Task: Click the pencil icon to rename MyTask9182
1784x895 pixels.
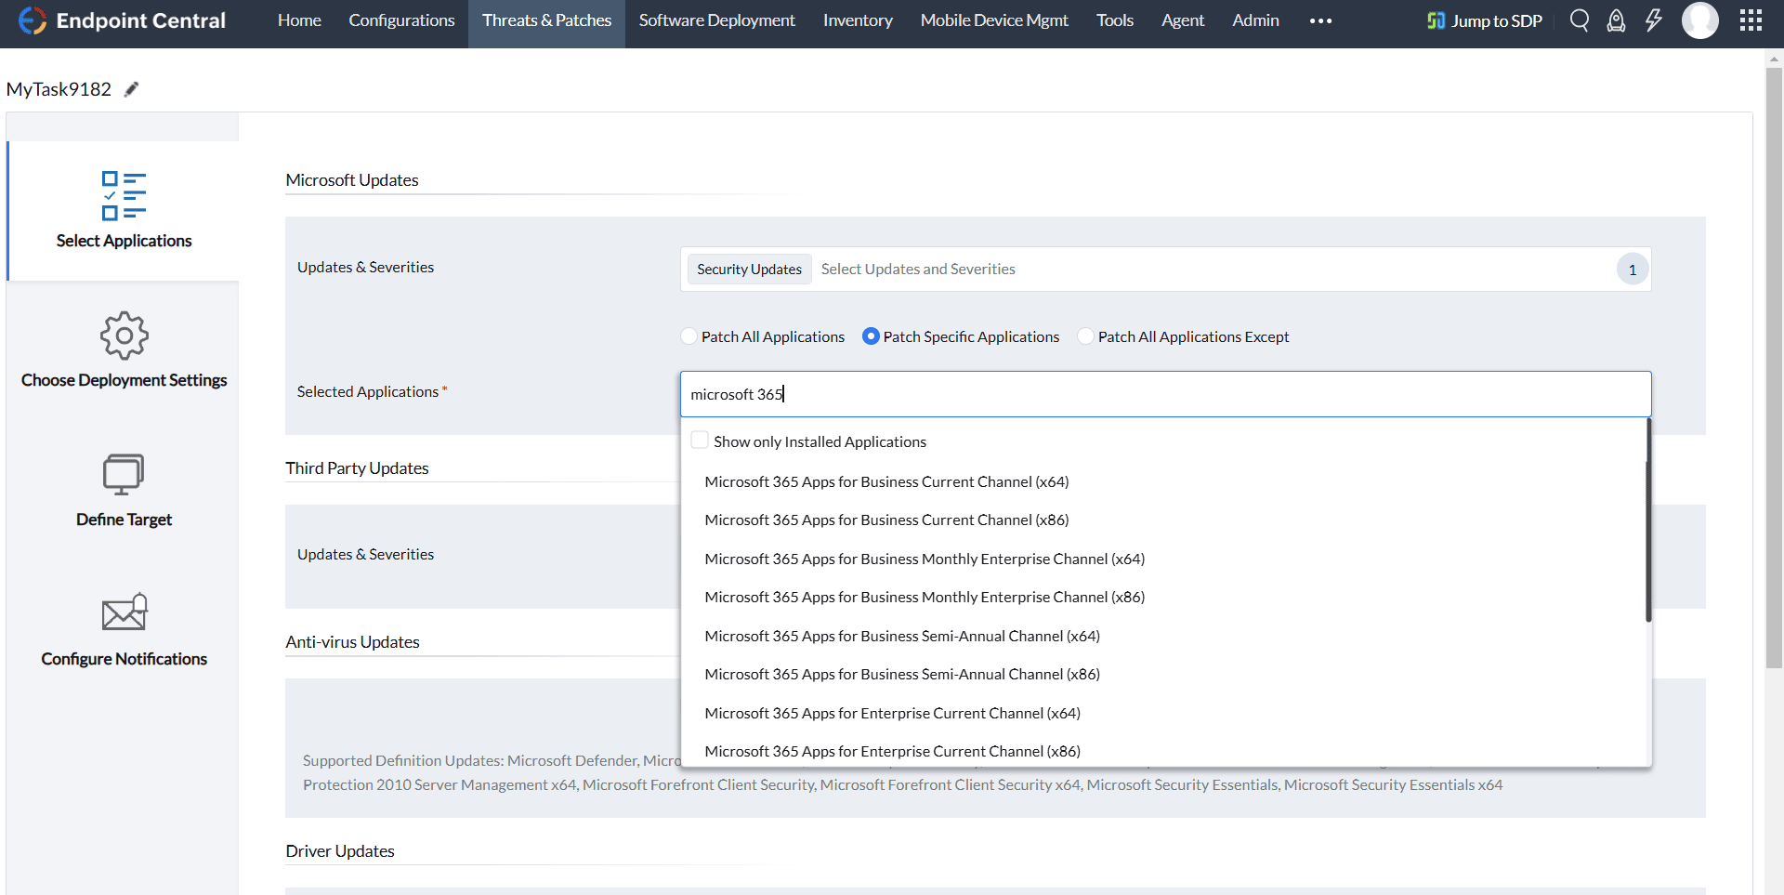Action: pyautogui.click(x=132, y=89)
